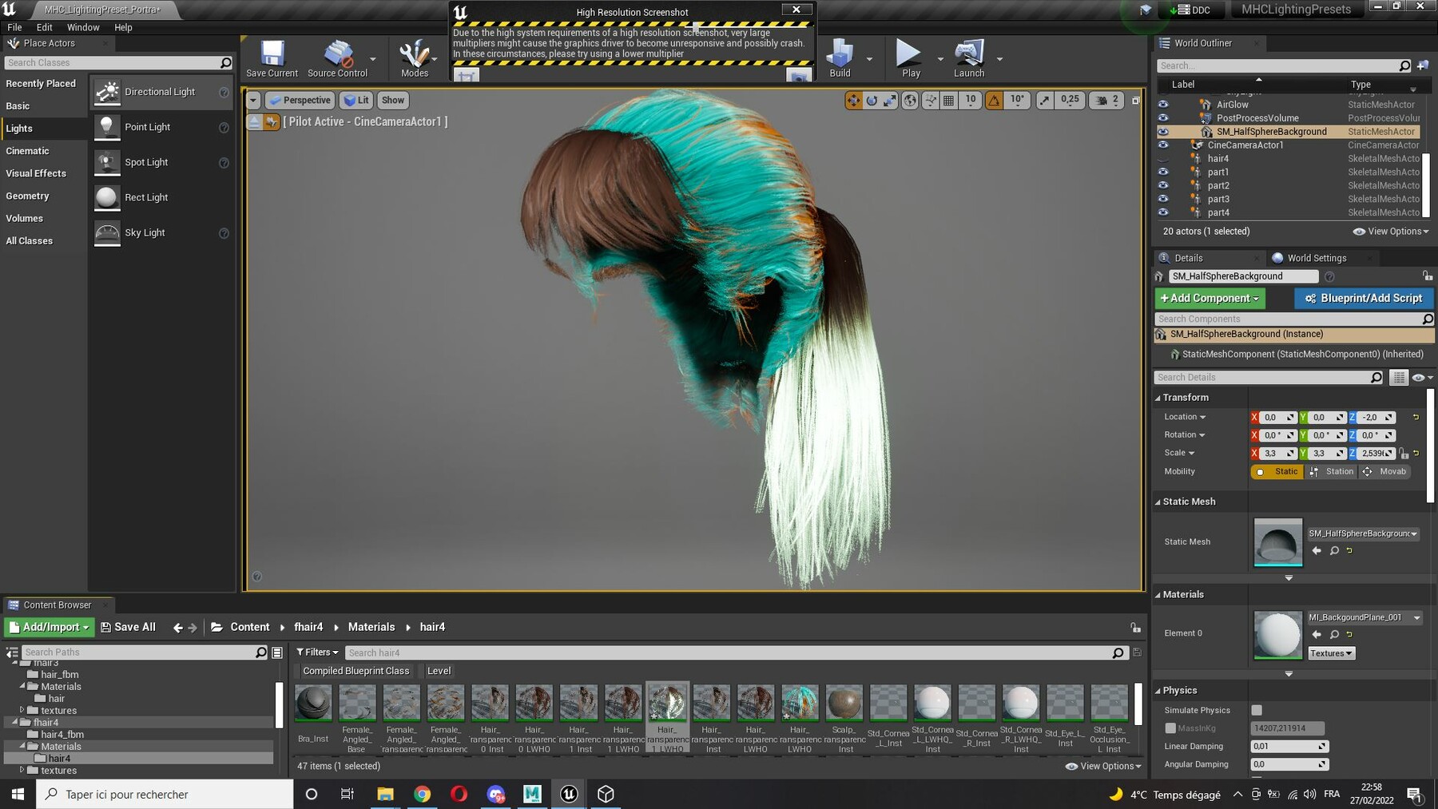Toggle scale snapping icon in viewport

coord(1045,100)
